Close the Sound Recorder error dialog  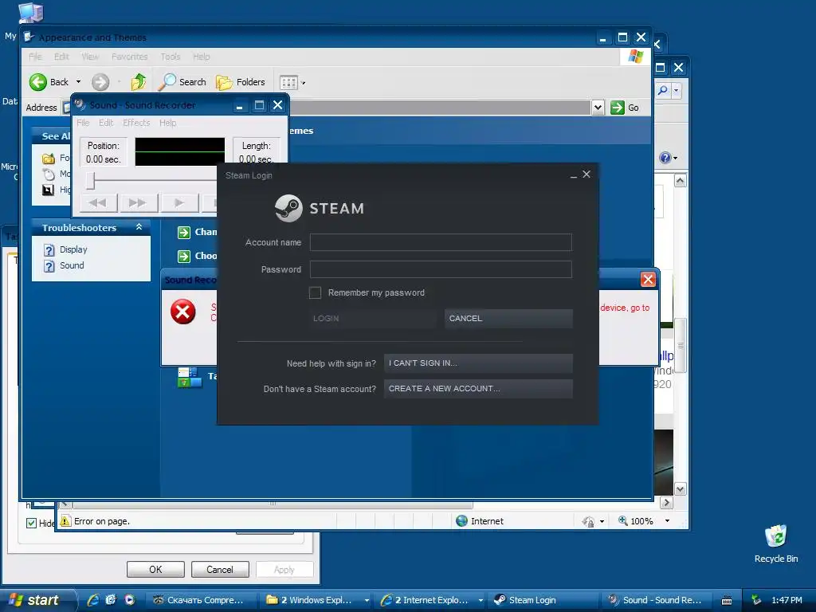[648, 280]
